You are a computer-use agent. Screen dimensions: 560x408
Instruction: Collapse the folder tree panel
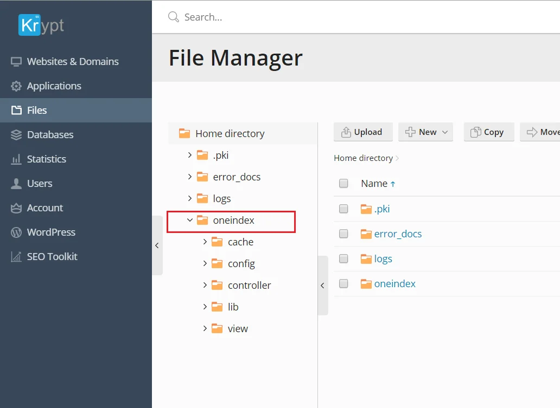(x=322, y=286)
